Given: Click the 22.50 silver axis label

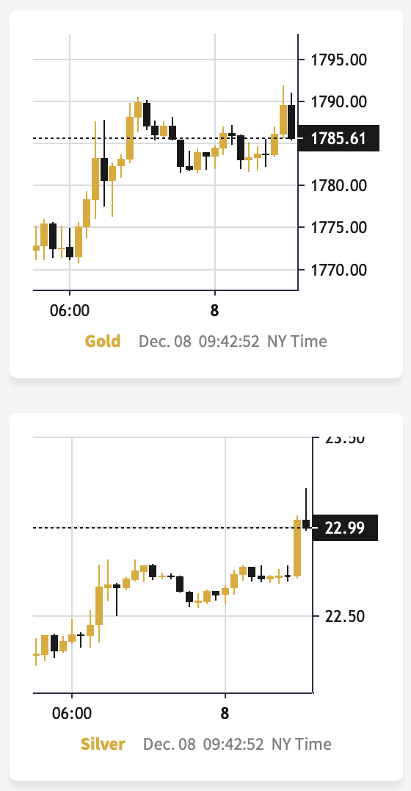Looking at the screenshot, I should (x=344, y=617).
